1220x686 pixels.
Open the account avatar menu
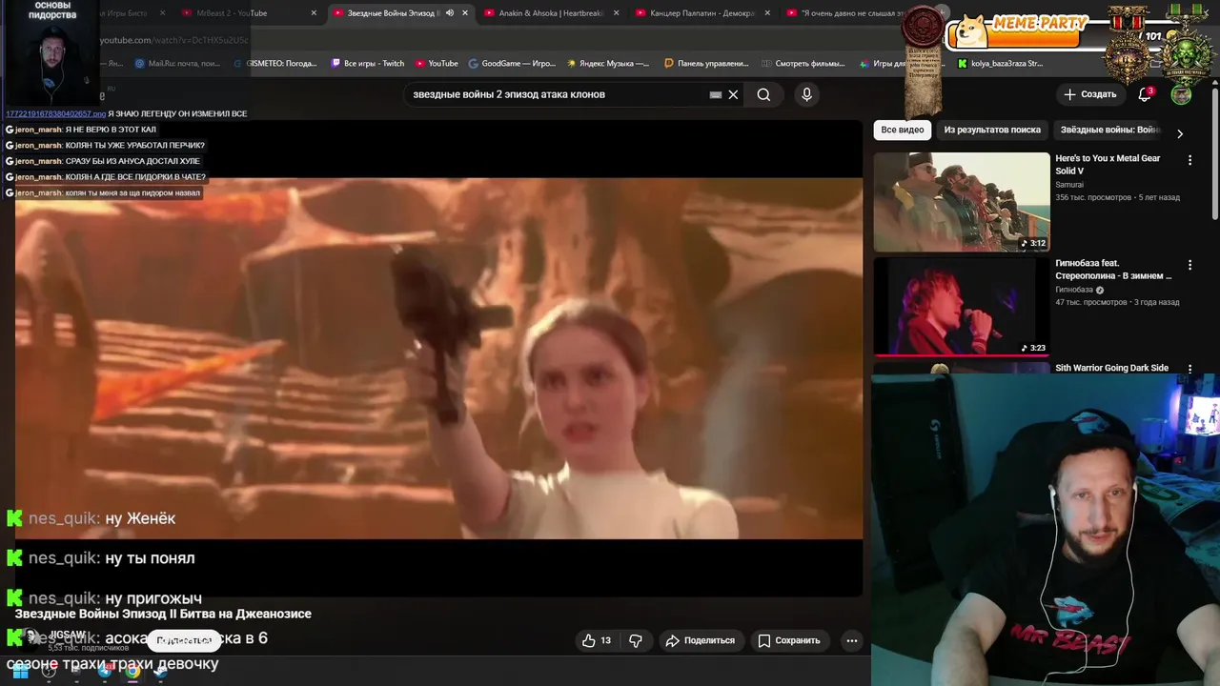click(x=1181, y=94)
